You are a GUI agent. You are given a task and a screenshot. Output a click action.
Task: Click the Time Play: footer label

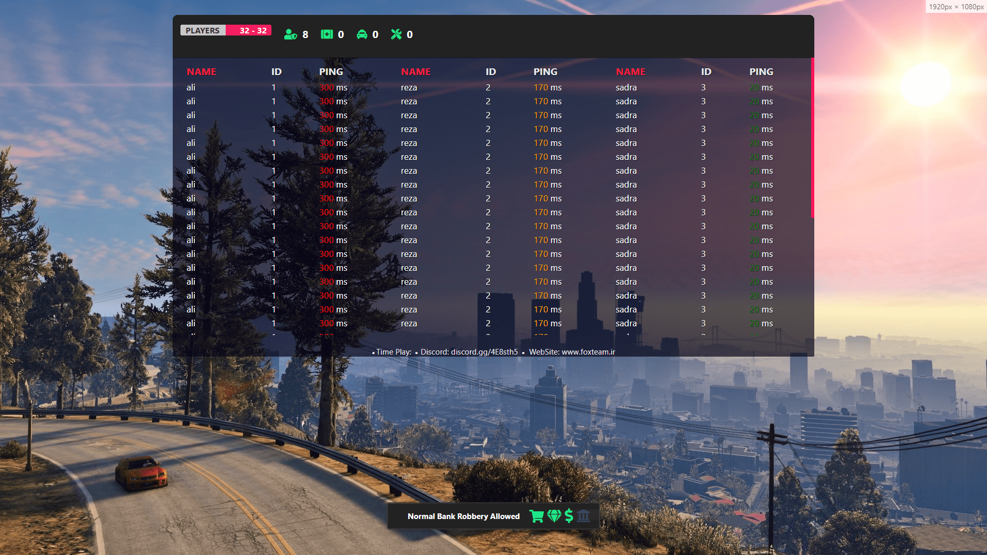coord(394,352)
